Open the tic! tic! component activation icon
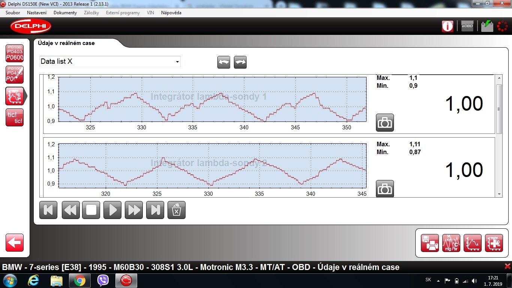Image resolution: width=512 pixels, height=288 pixels. tap(14, 117)
